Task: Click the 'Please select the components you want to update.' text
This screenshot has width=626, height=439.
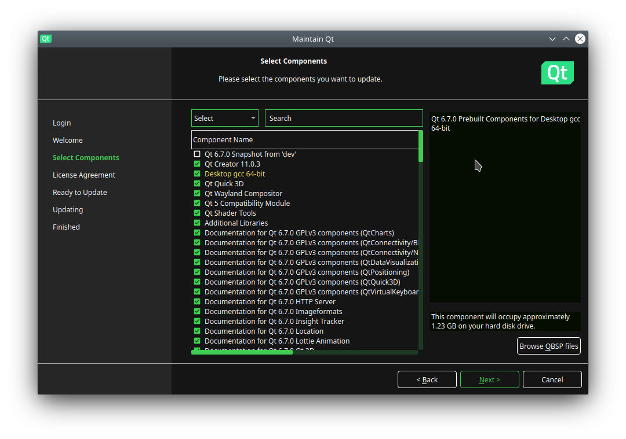Action: pos(300,79)
